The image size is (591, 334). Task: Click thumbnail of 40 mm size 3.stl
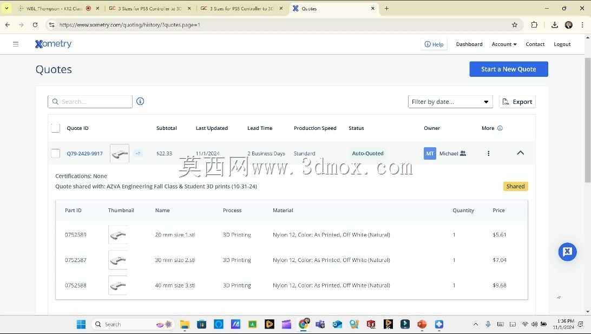point(118,285)
